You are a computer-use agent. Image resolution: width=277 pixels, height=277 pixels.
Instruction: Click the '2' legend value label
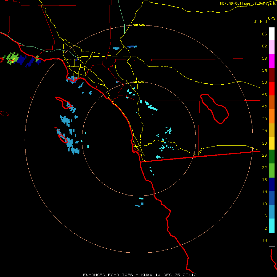(265, 228)
